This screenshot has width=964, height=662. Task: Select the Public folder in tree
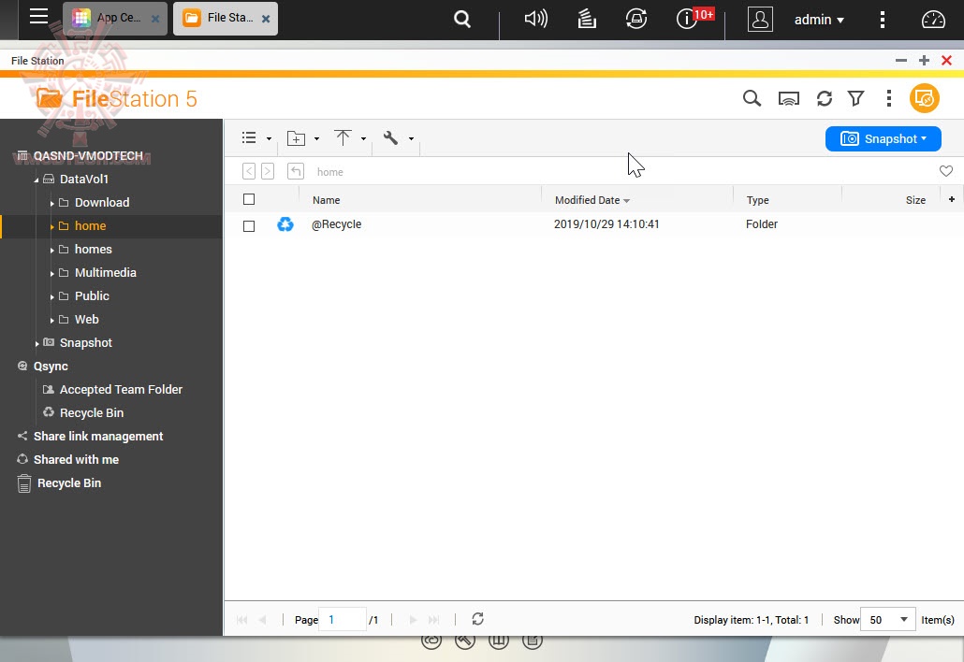pyautogui.click(x=92, y=296)
